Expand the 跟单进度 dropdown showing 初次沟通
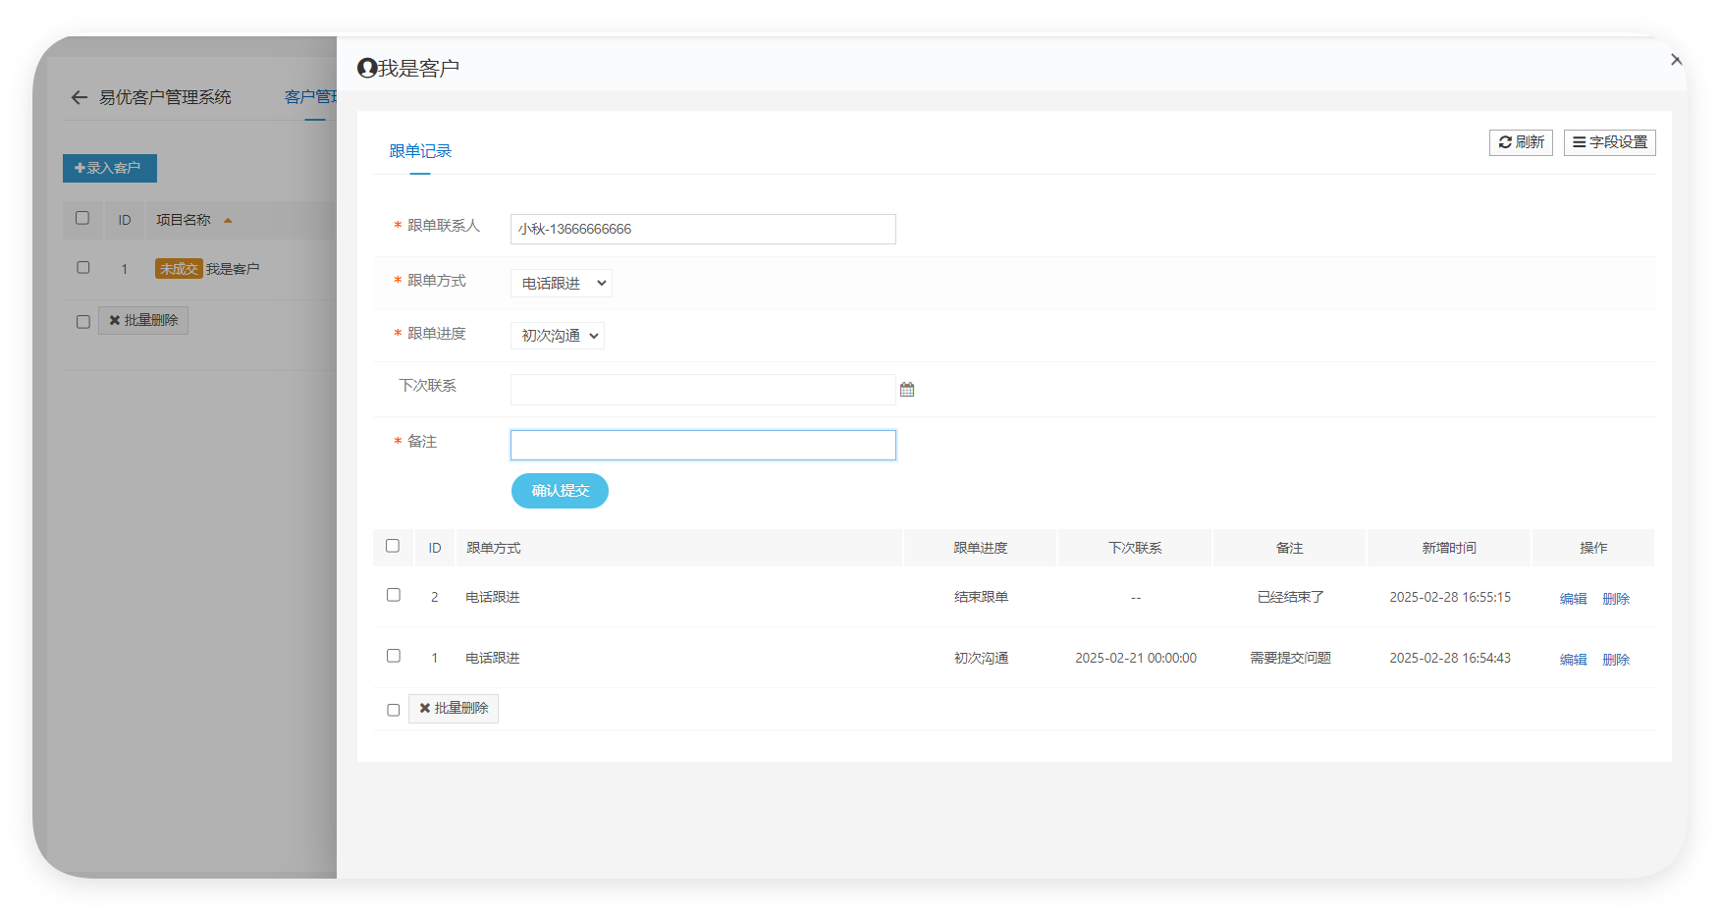This screenshot has width=1720, height=911. 558,336
